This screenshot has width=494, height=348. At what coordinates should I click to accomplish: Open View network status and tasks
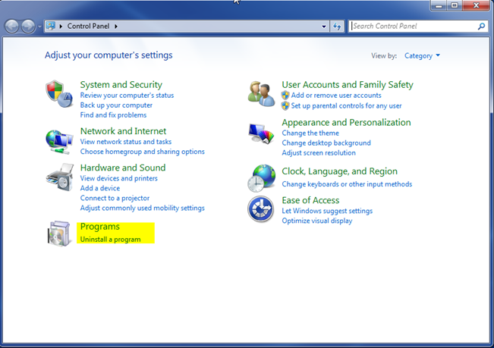126,142
